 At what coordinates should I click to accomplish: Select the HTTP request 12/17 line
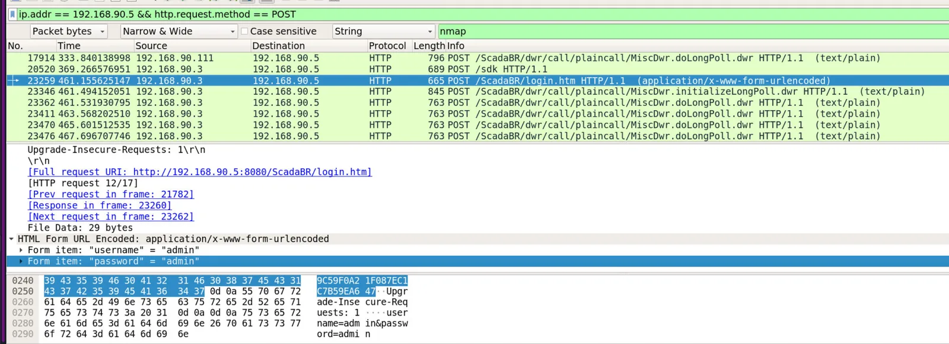pos(82,184)
